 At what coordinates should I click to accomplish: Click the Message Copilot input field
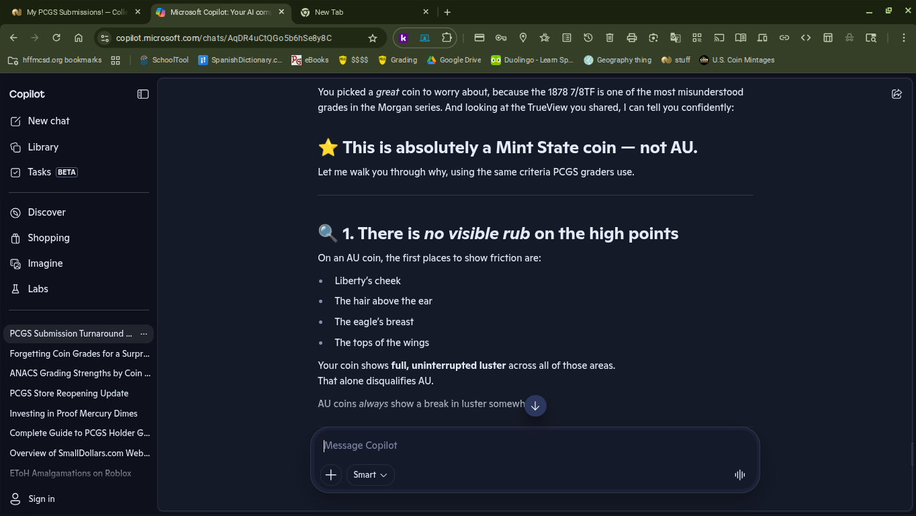[x=535, y=445]
